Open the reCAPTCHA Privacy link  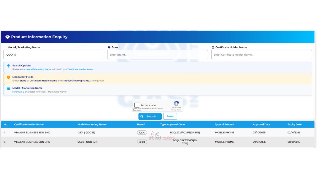pos(174,110)
